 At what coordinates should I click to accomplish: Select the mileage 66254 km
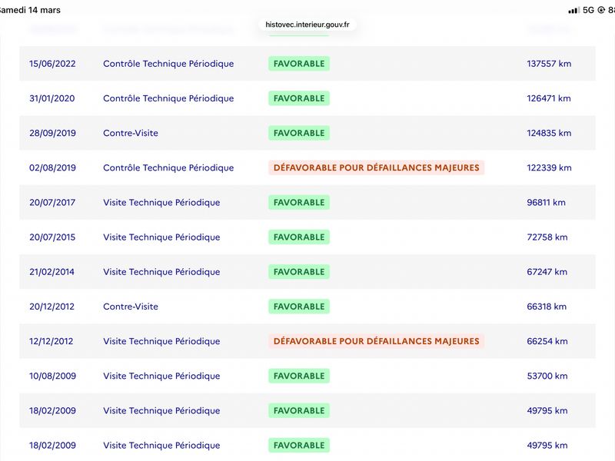(547, 341)
